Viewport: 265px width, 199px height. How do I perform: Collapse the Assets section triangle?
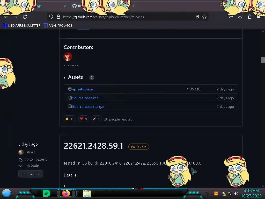pyautogui.click(x=64, y=77)
